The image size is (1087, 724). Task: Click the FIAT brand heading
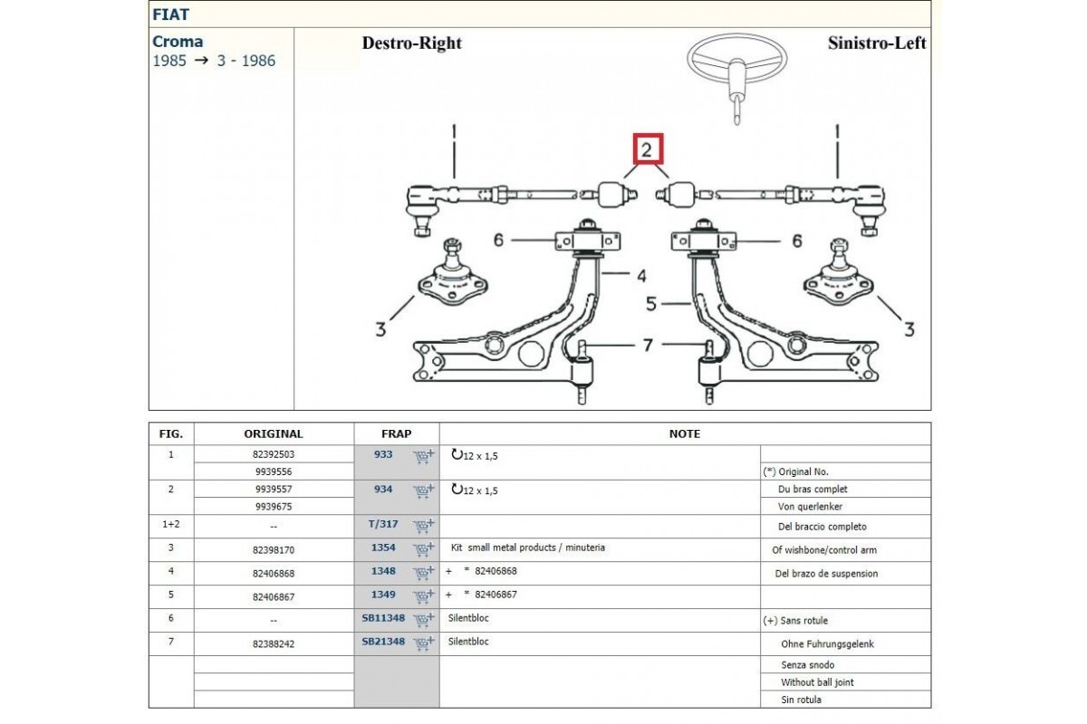pyautogui.click(x=171, y=14)
